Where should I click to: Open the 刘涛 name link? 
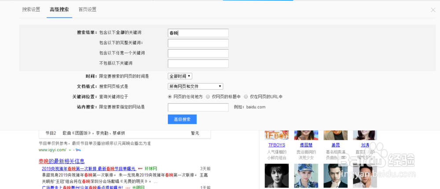[x=365, y=145]
